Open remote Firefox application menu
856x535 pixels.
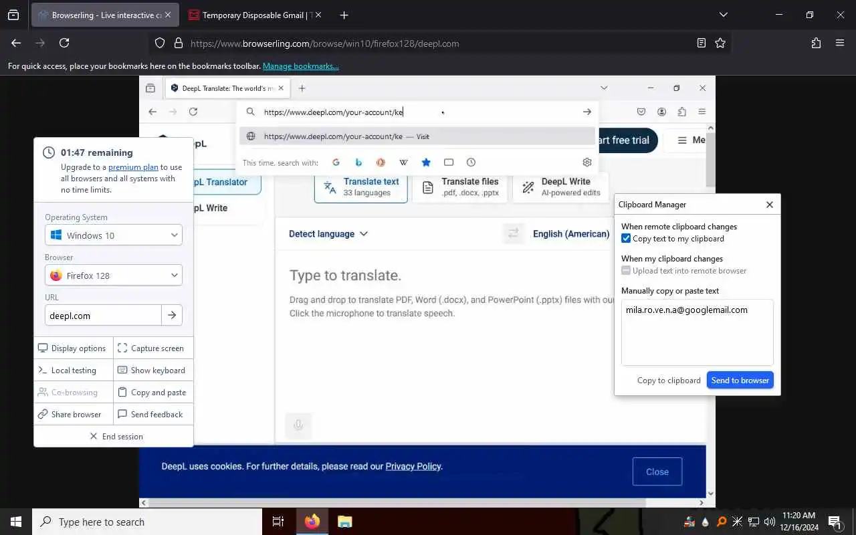tap(702, 112)
